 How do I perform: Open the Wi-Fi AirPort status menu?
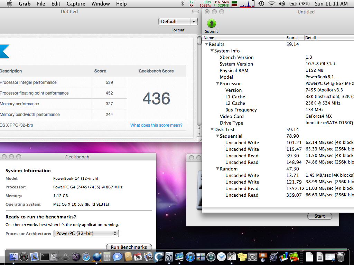coord(272,3)
